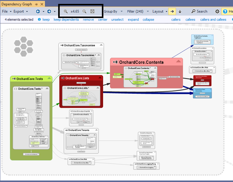Pin the Dependency Graph tab
The width and height of the screenshot is (233, 182).
pyautogui.click(x=36, y=4)
